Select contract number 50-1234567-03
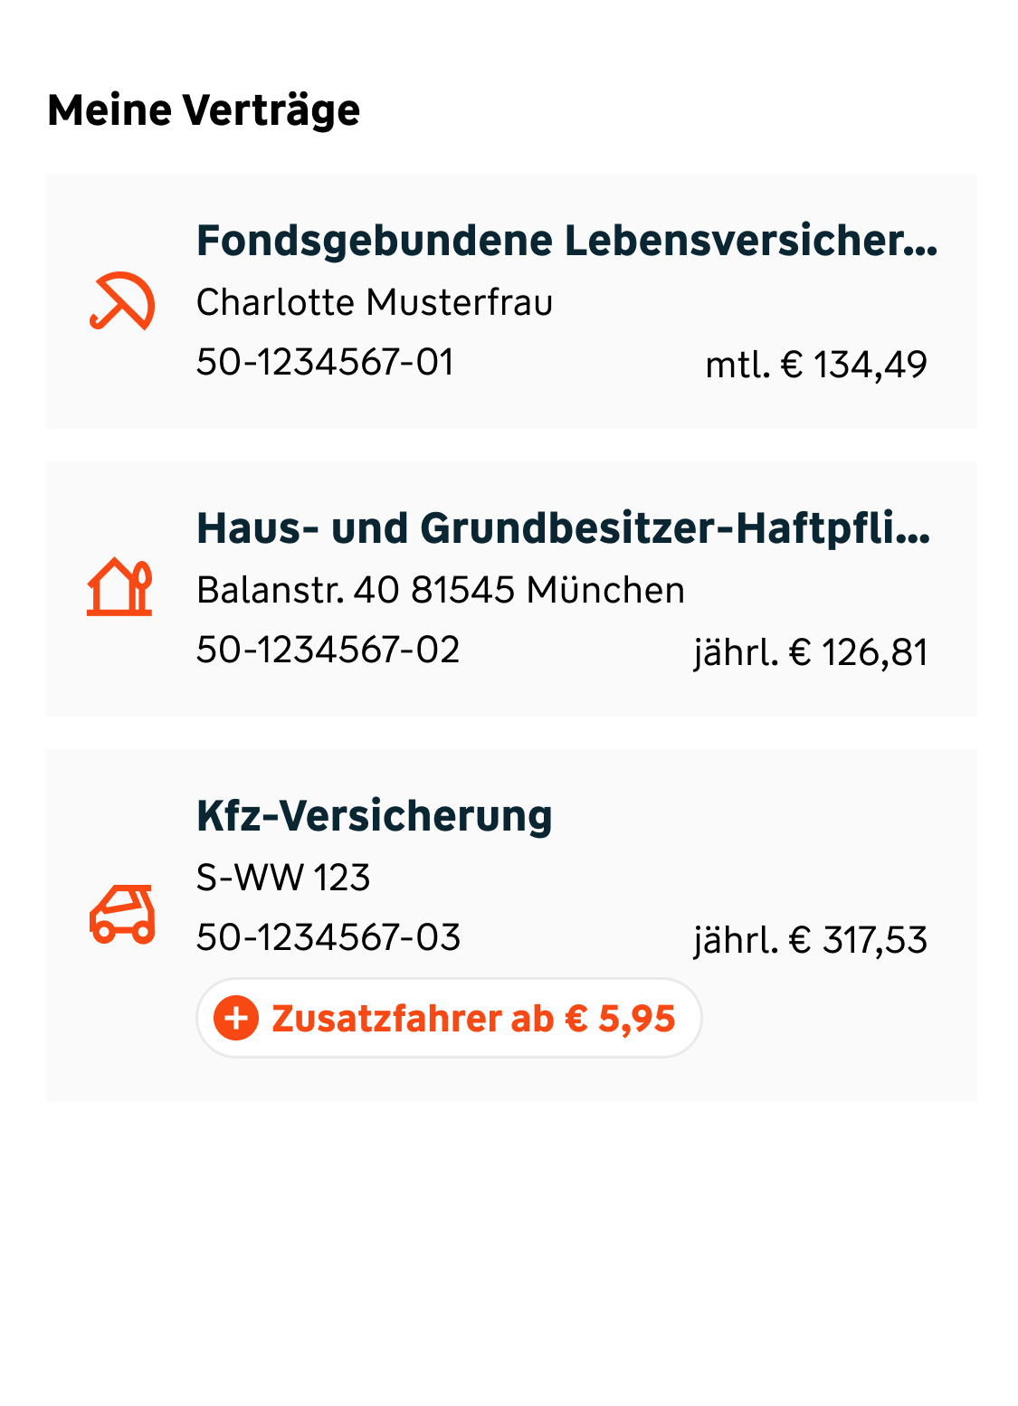This screenshot has height=1406, width=1018. 328,938
